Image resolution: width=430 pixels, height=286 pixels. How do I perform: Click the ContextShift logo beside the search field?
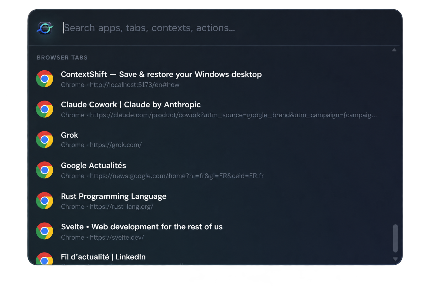45,28
